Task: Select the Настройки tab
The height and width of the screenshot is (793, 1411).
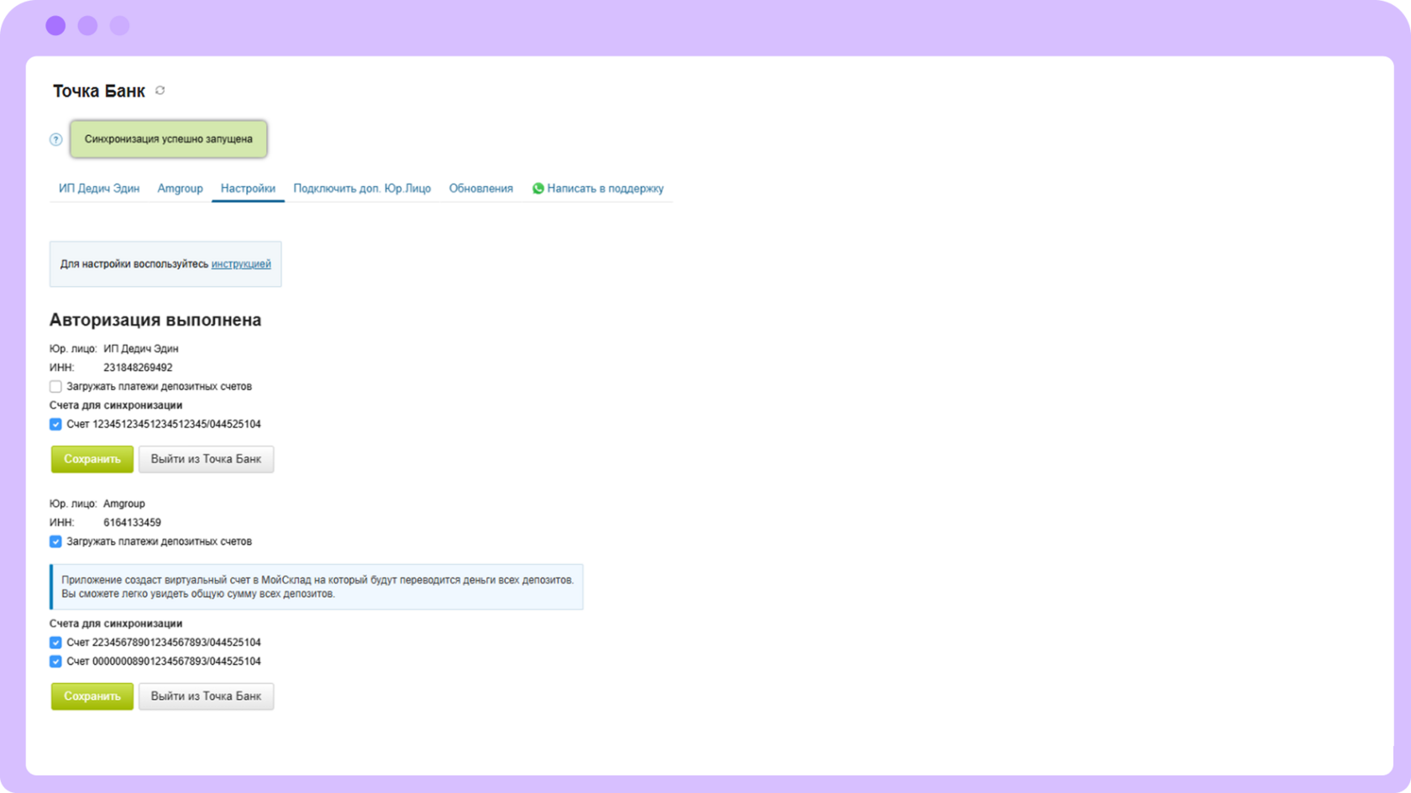Action: pyautogui.click(x=248, y=189)
